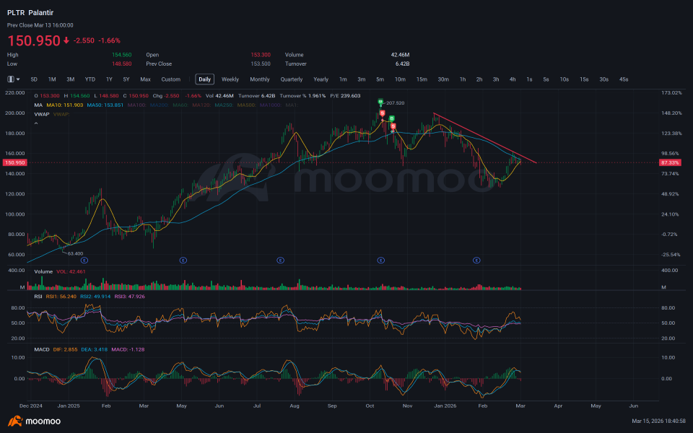Open the RSI sub-chart label
The image size is (693, 433).
pyautogui.click(x=38, y=297)
